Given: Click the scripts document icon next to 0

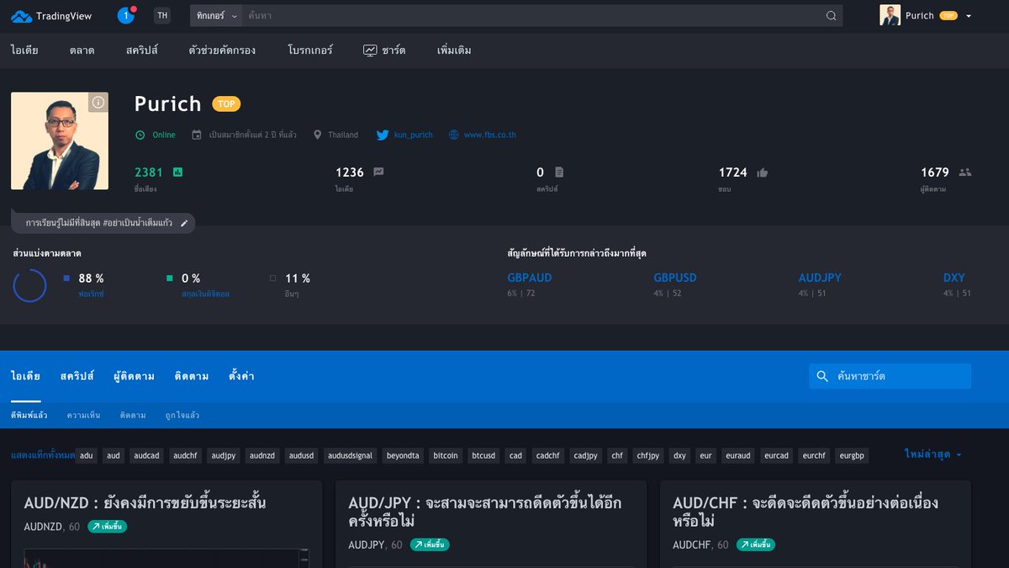Looking at the screenshot, I should click(559, 172).
